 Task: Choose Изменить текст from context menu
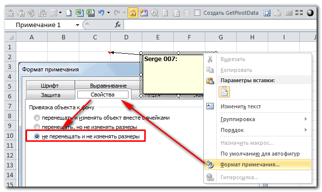point(258,106)
